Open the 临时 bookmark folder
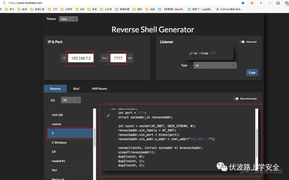Screen dimensions: 289x180 point(137,9)
